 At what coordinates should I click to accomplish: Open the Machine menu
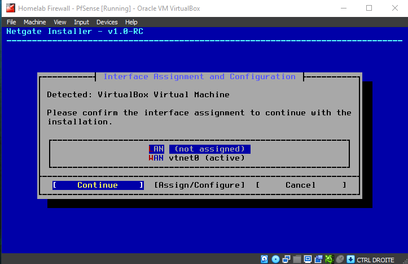coord(34,22)
